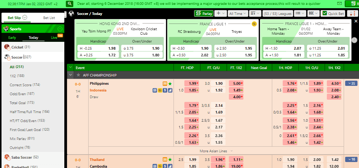Open the (53 / 53) Leagues selector
Viewport: 359px width, 168px height.
(277, 13)
